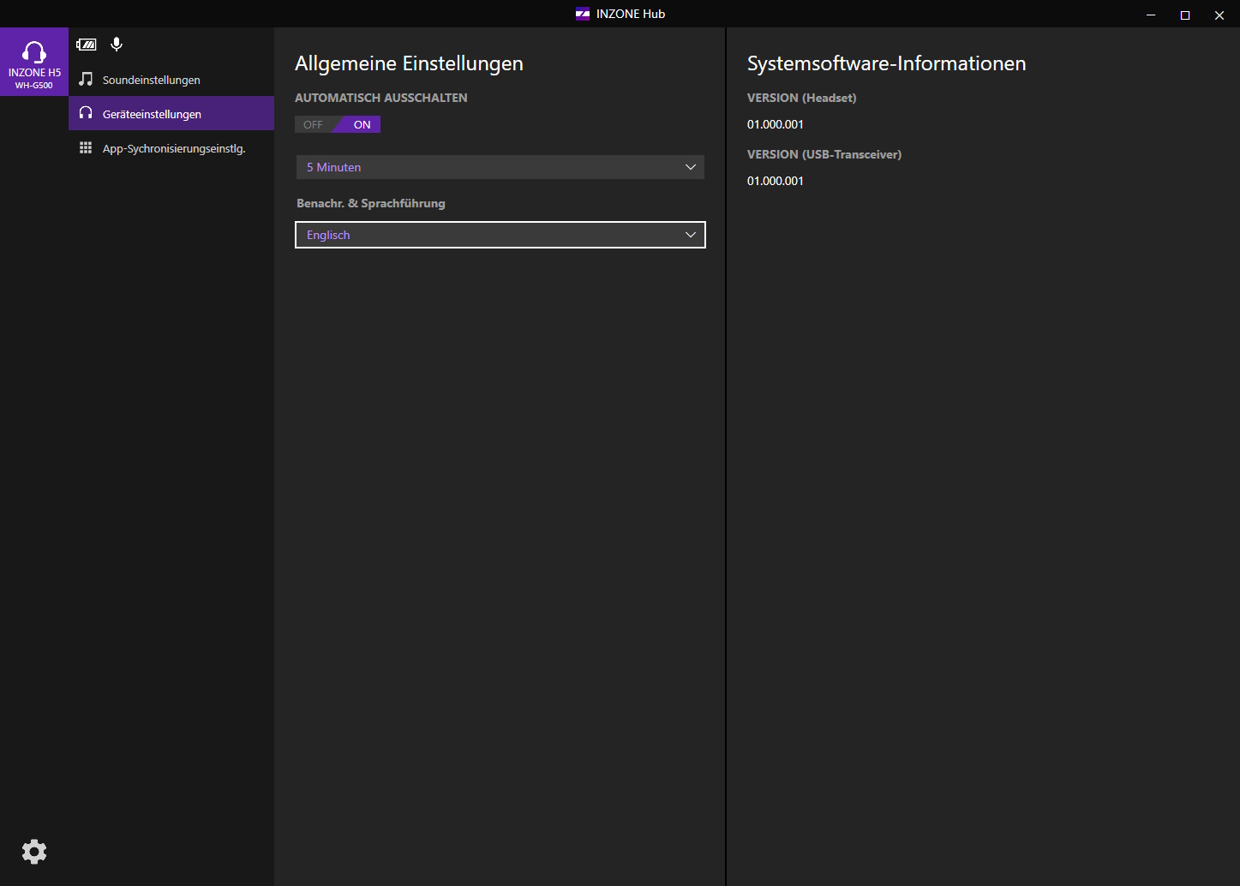Open the Englisch language dropdown

500,235
